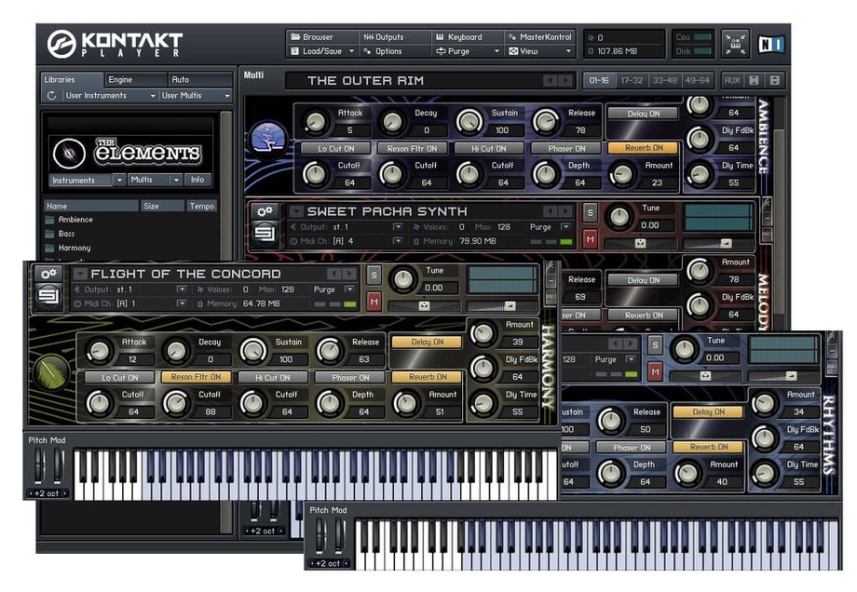Click the Native Instruments NI logo
The width and height of the screenshot is (857, 592).
pos(771,45)
